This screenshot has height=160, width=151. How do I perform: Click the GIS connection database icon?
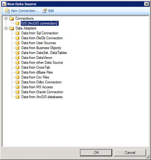click(17, 23)
